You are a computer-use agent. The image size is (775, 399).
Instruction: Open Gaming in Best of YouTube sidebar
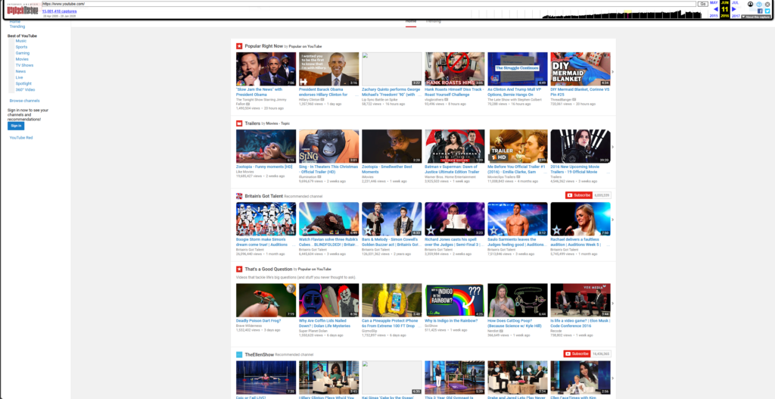[23, 53]
